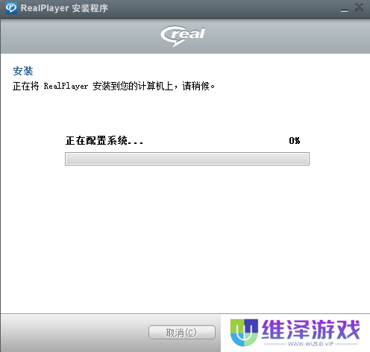Click the 正在配置系统... status text
The width and height of the screenshot is (370, 352).
(x=104, y=141)
